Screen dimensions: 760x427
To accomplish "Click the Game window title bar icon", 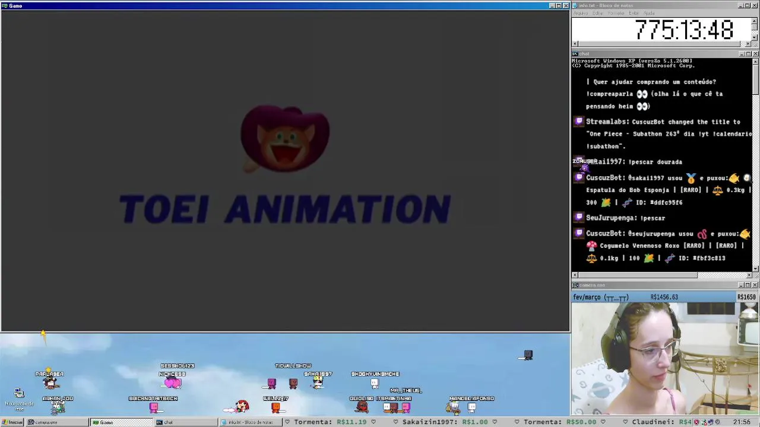I will [x=4, y=6].
